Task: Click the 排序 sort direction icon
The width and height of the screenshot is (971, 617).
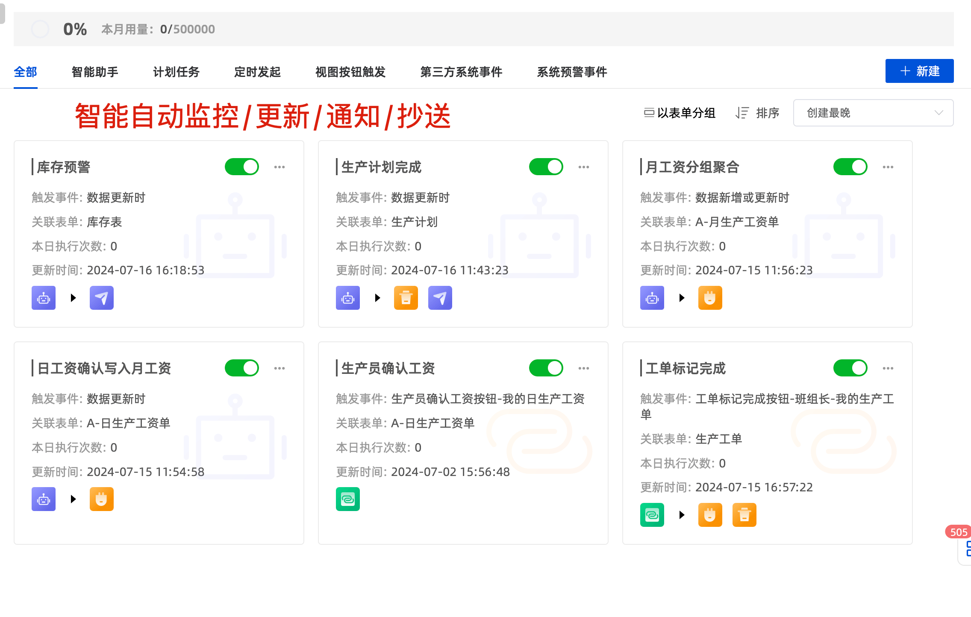Action: [742, 113]
